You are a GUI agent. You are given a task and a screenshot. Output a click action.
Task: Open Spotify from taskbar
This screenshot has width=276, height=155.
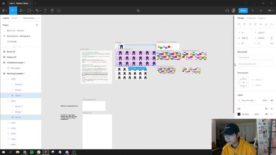(31, 152)
